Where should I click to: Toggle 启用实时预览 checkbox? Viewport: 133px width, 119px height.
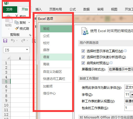pos(83,63)
